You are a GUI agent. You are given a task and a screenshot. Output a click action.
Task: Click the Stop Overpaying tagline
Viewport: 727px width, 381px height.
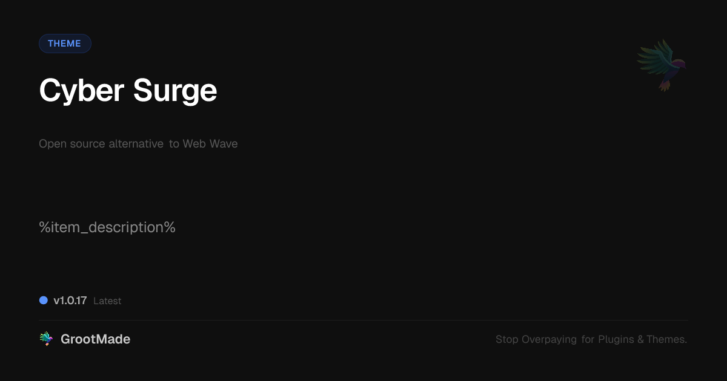pyautogui.click(x=591, y=339)
